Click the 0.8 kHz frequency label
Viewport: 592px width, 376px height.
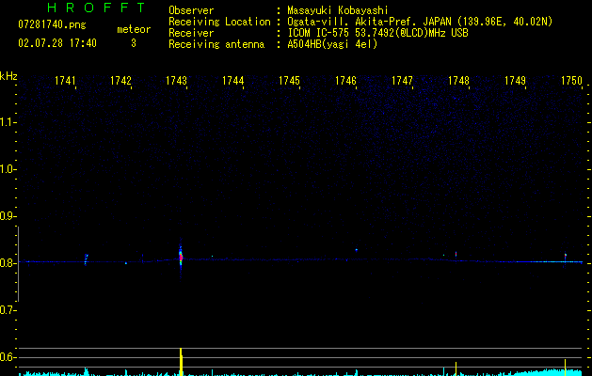[x=8, y=263]
